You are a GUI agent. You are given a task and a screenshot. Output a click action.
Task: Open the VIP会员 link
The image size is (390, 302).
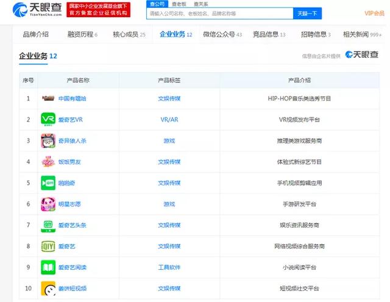click(x=374, y=13)
